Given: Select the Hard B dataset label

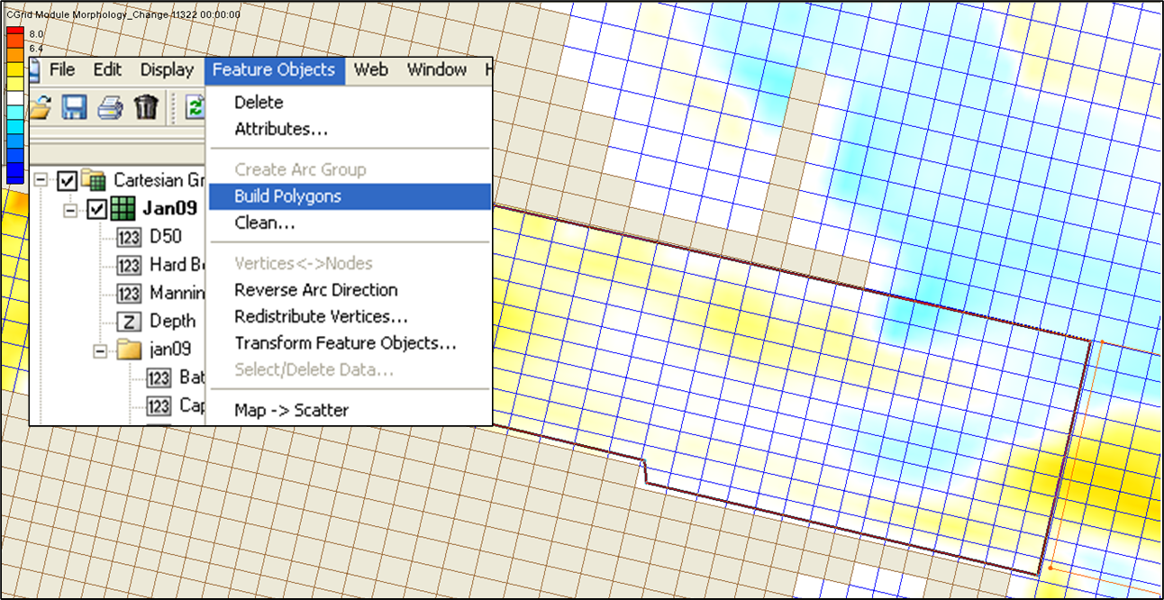Looking at the screenshot, I should point(177,265).
